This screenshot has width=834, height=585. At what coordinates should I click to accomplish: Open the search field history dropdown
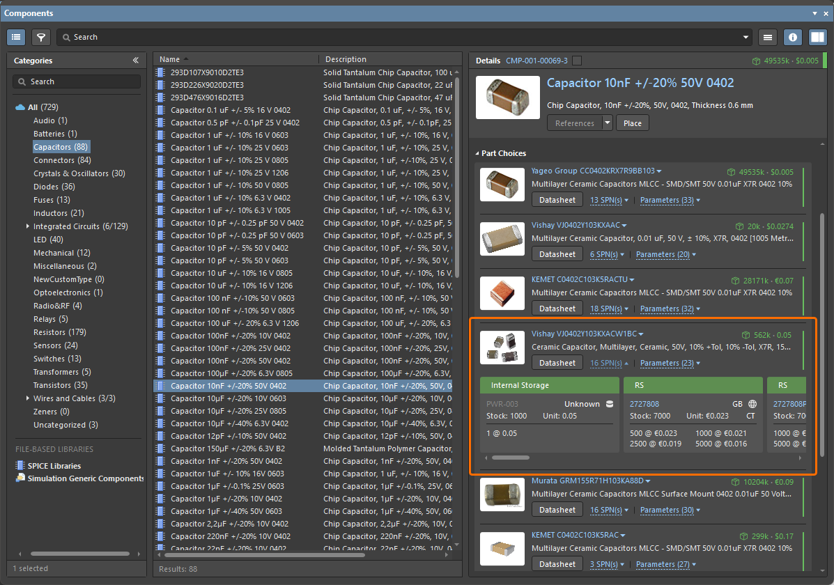click(x=746, y=37)
